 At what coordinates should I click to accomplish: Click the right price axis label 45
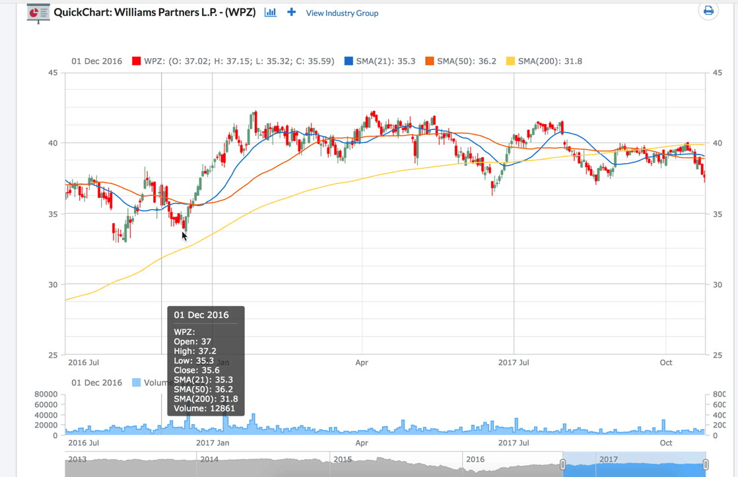click(718, 73)
